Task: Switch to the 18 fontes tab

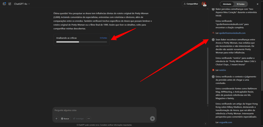Action: click(x=240, y=4)
